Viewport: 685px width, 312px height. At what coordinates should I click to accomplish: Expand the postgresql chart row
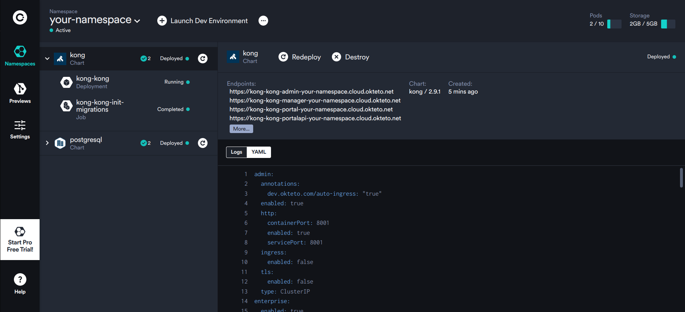click(x=47, y=143)
